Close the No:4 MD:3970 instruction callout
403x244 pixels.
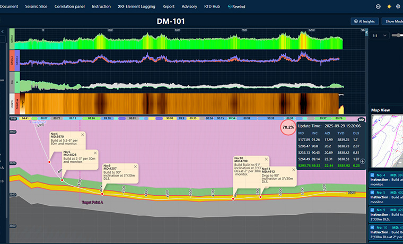[82, 134]
